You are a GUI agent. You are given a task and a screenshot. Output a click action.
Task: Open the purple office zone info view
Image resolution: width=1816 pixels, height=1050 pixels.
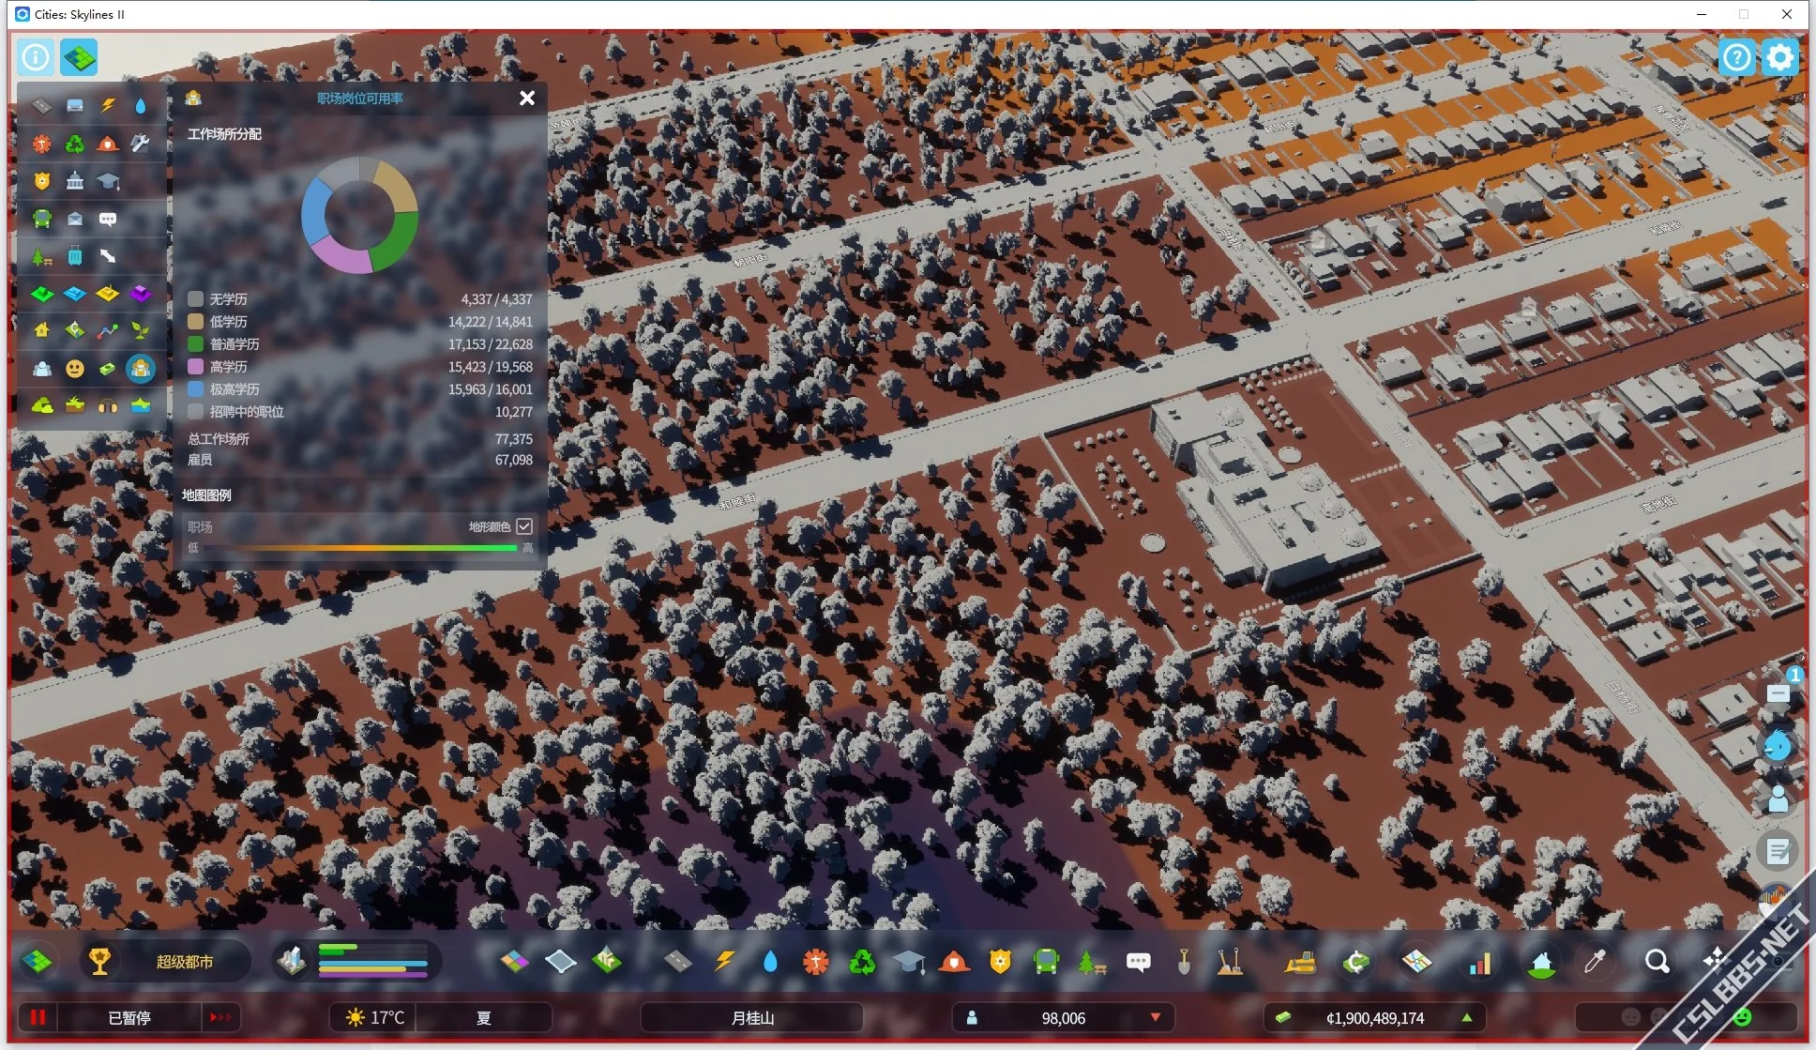141,295
